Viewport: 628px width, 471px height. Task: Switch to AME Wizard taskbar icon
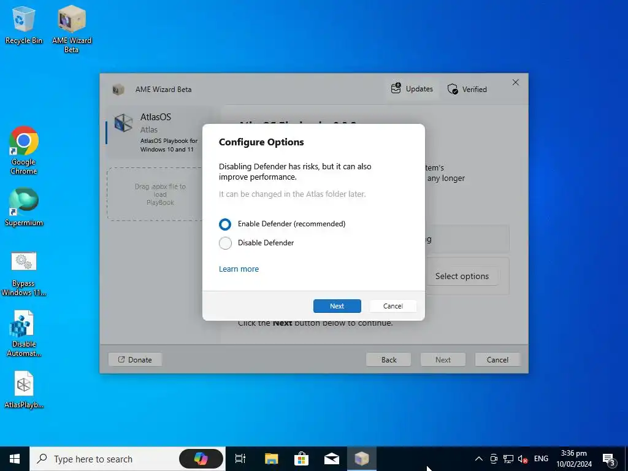pos(362,459)
